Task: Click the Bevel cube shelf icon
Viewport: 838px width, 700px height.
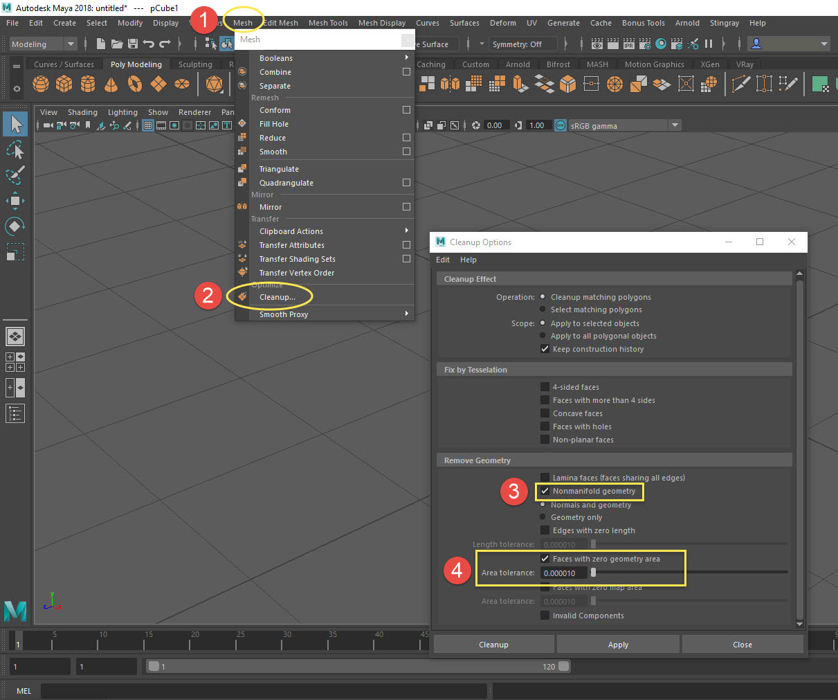Action: pyautogui.click(x=567, y=84)
